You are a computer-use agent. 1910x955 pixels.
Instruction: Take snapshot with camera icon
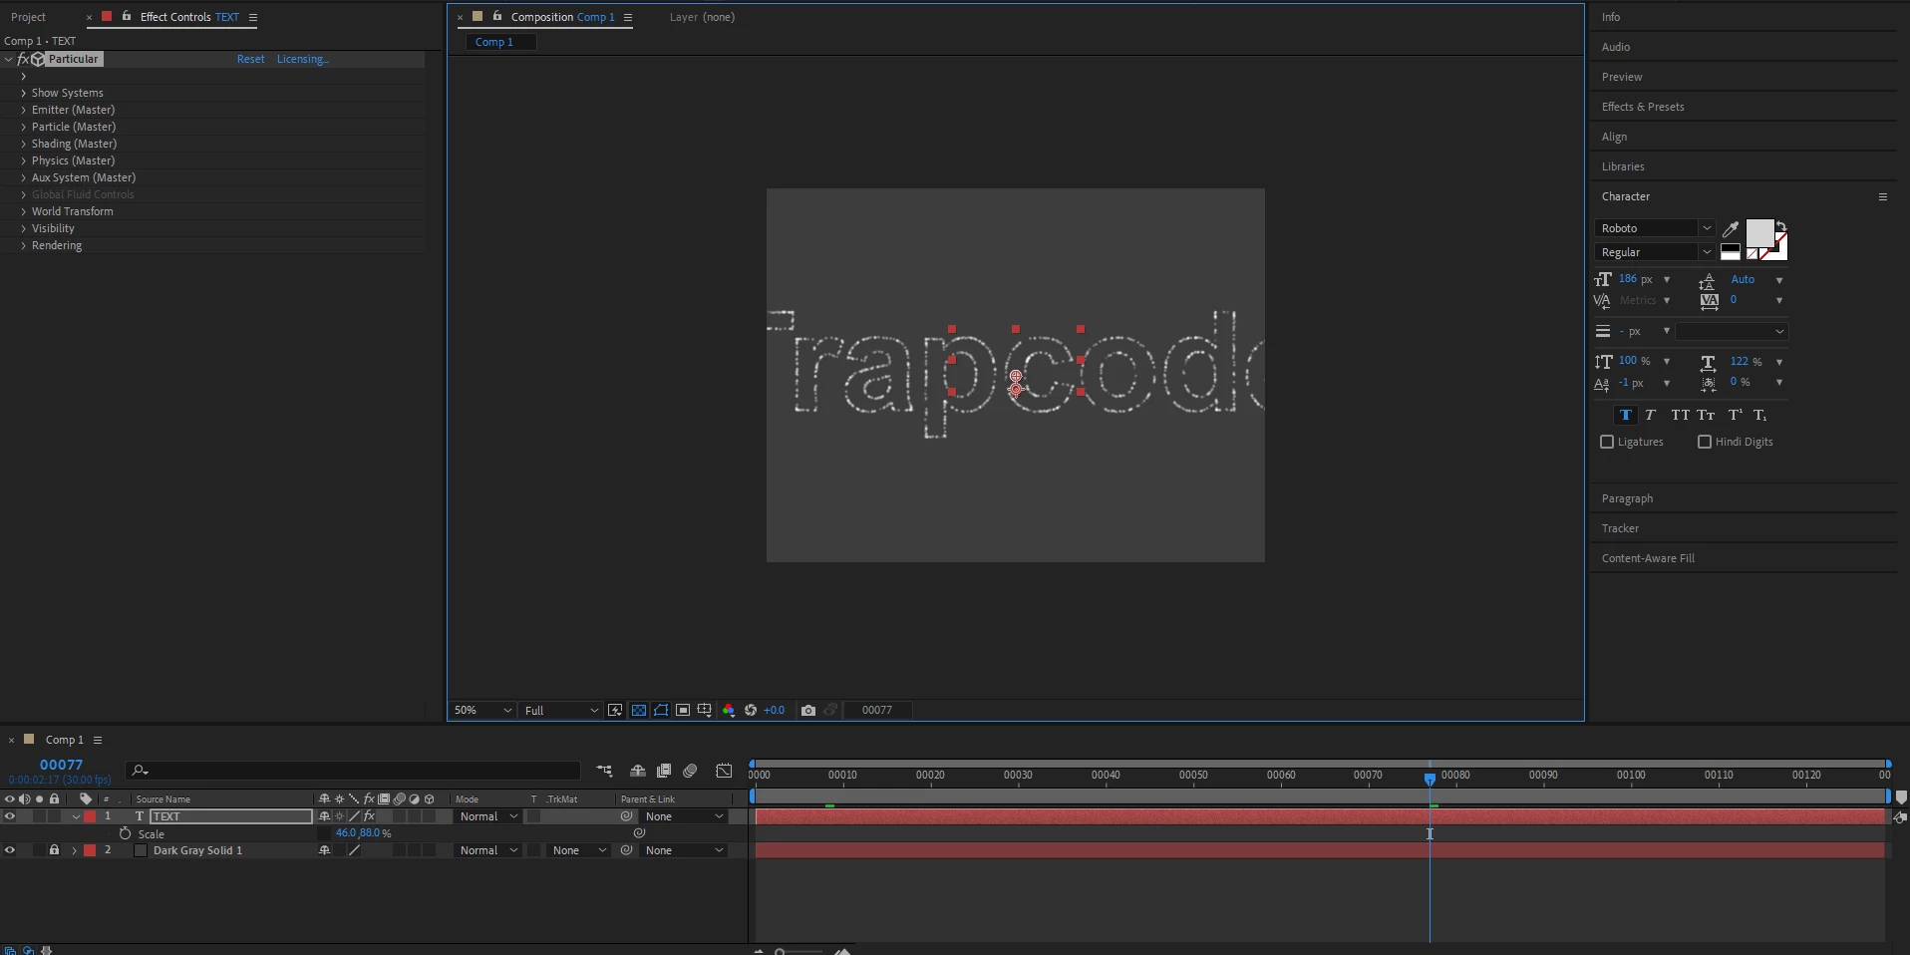coord(808,710)
